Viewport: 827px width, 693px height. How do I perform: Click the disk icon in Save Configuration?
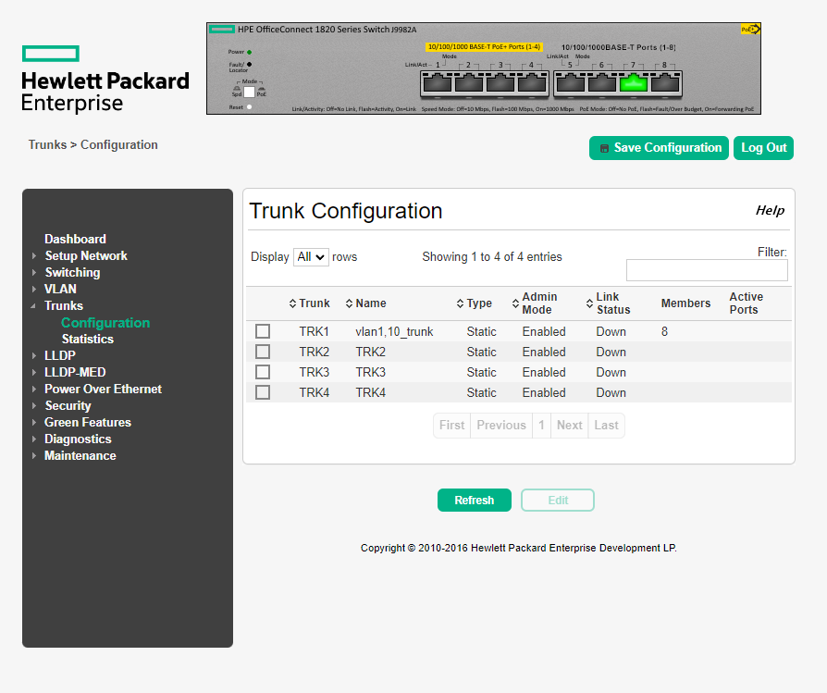pos(604,148)
